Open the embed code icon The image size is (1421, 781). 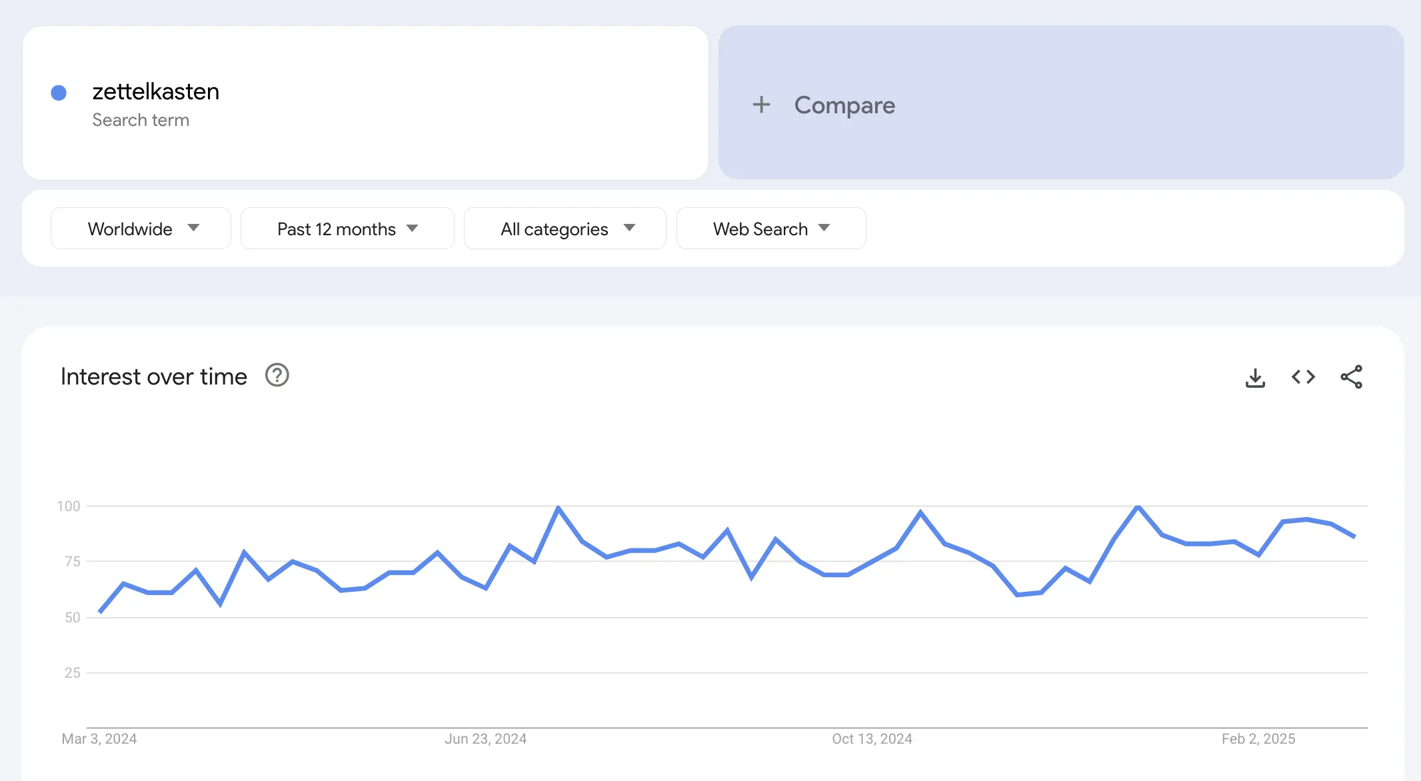click(x=1303, y=377)
